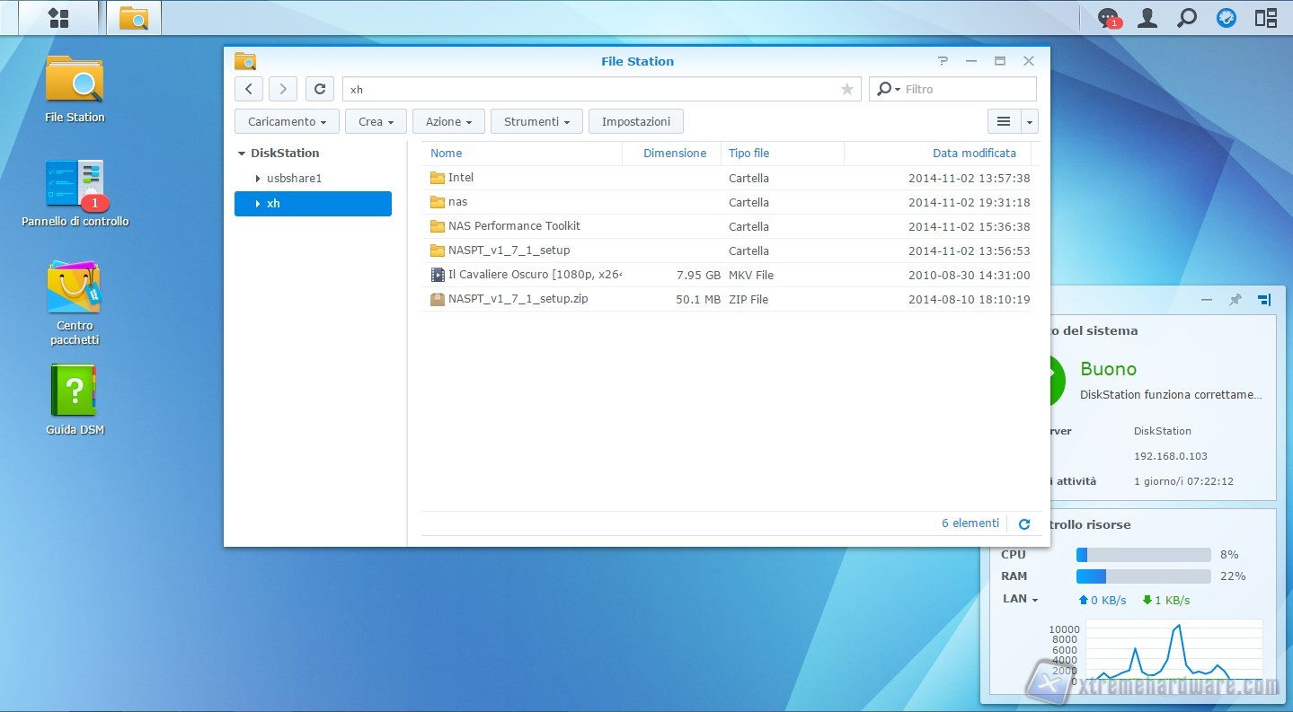This screenshot has height=712, width=1293.
Task: Click the search magnifier in top bar
Action: (1187, 18)
